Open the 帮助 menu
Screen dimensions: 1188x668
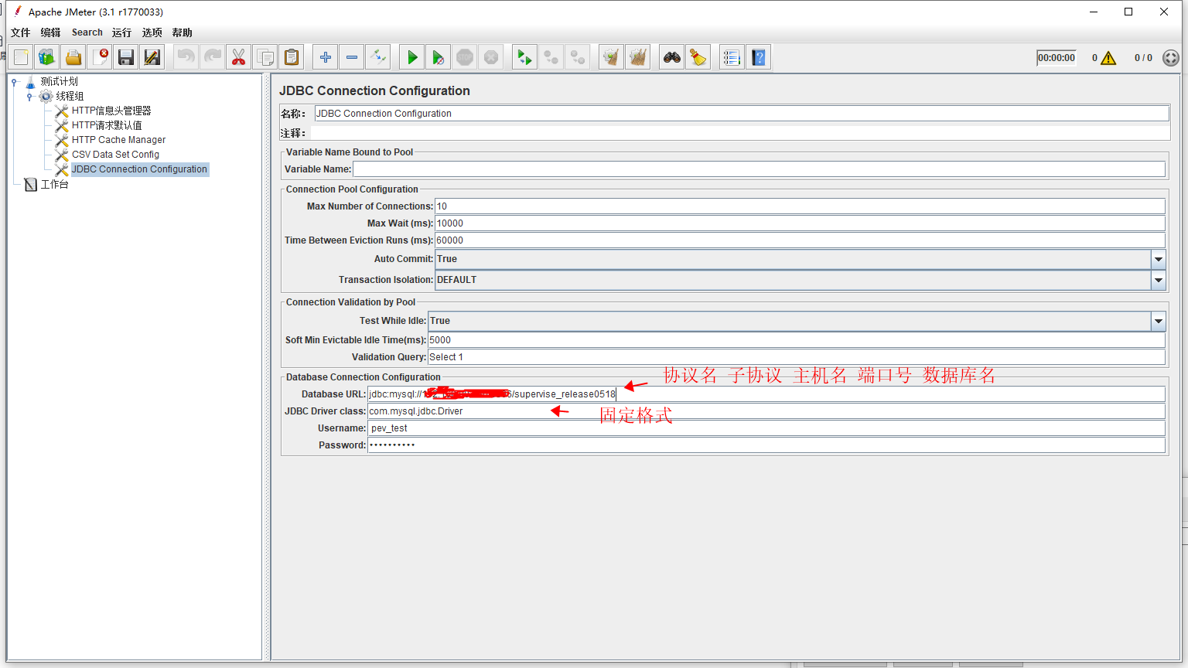[182, 32]
